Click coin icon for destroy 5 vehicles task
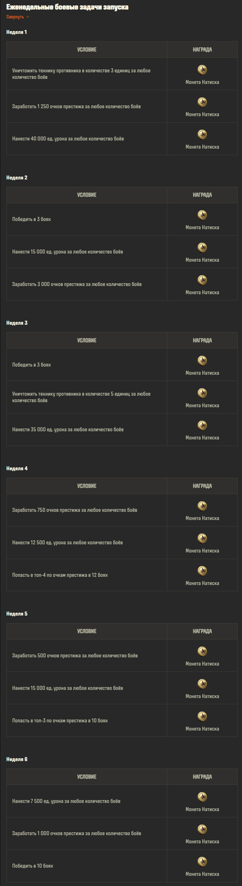The width and height of the screenshot is (242, 886). (x=202, y=393)
